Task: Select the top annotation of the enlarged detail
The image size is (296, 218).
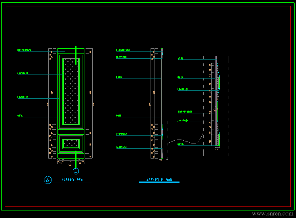Action: [x=180, y=58]
